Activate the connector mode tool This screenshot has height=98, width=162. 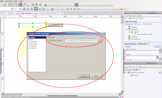[28, 5]
